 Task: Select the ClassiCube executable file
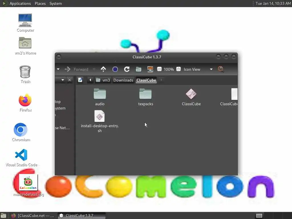click(x=191, y=97)
